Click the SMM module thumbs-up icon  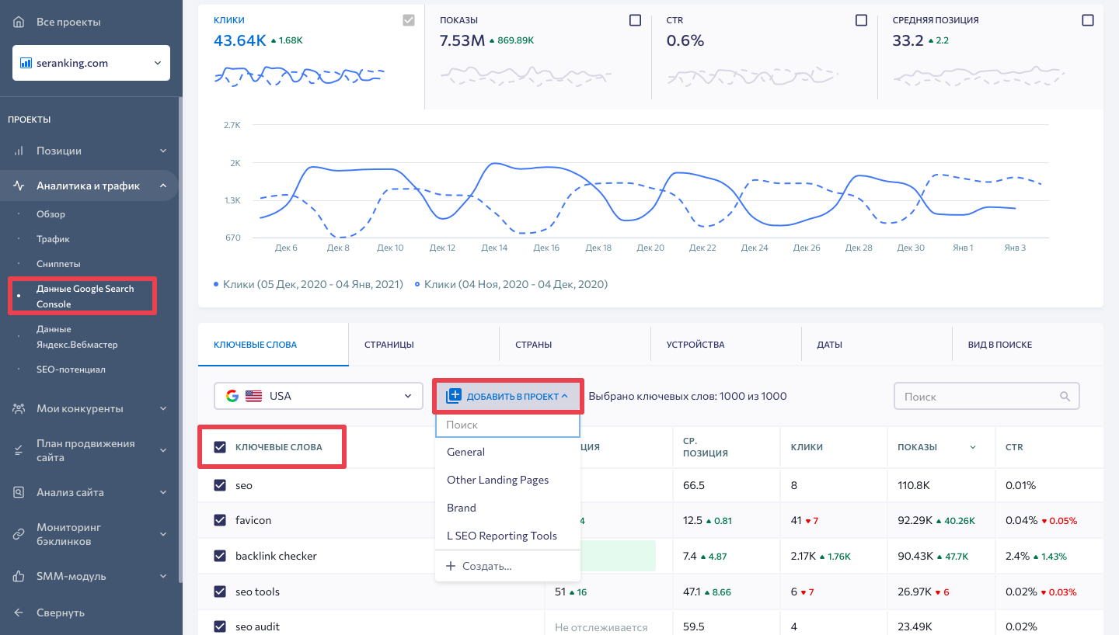[19, 576]
